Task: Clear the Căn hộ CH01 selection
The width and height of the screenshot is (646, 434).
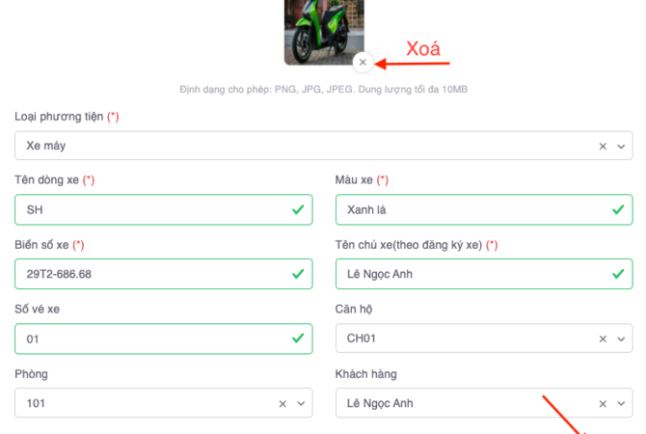Action: (x=603, y=339)
